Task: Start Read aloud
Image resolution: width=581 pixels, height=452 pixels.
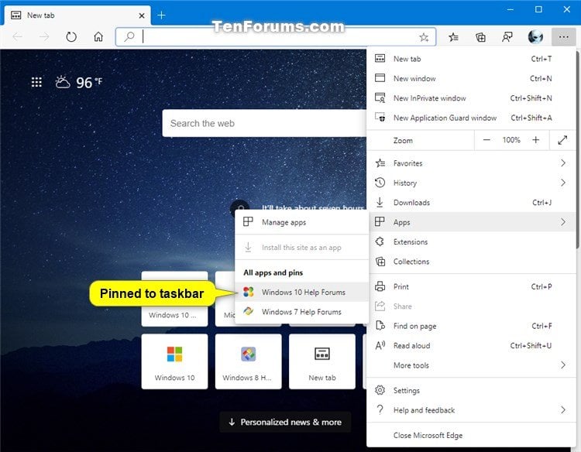Action: pyautogui.click(x=470, y=345)
